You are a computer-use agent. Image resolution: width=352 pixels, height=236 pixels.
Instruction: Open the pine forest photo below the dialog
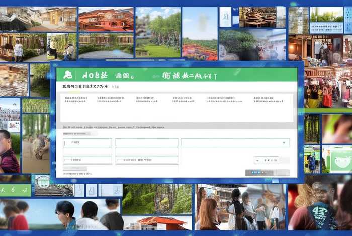point(157,199)
